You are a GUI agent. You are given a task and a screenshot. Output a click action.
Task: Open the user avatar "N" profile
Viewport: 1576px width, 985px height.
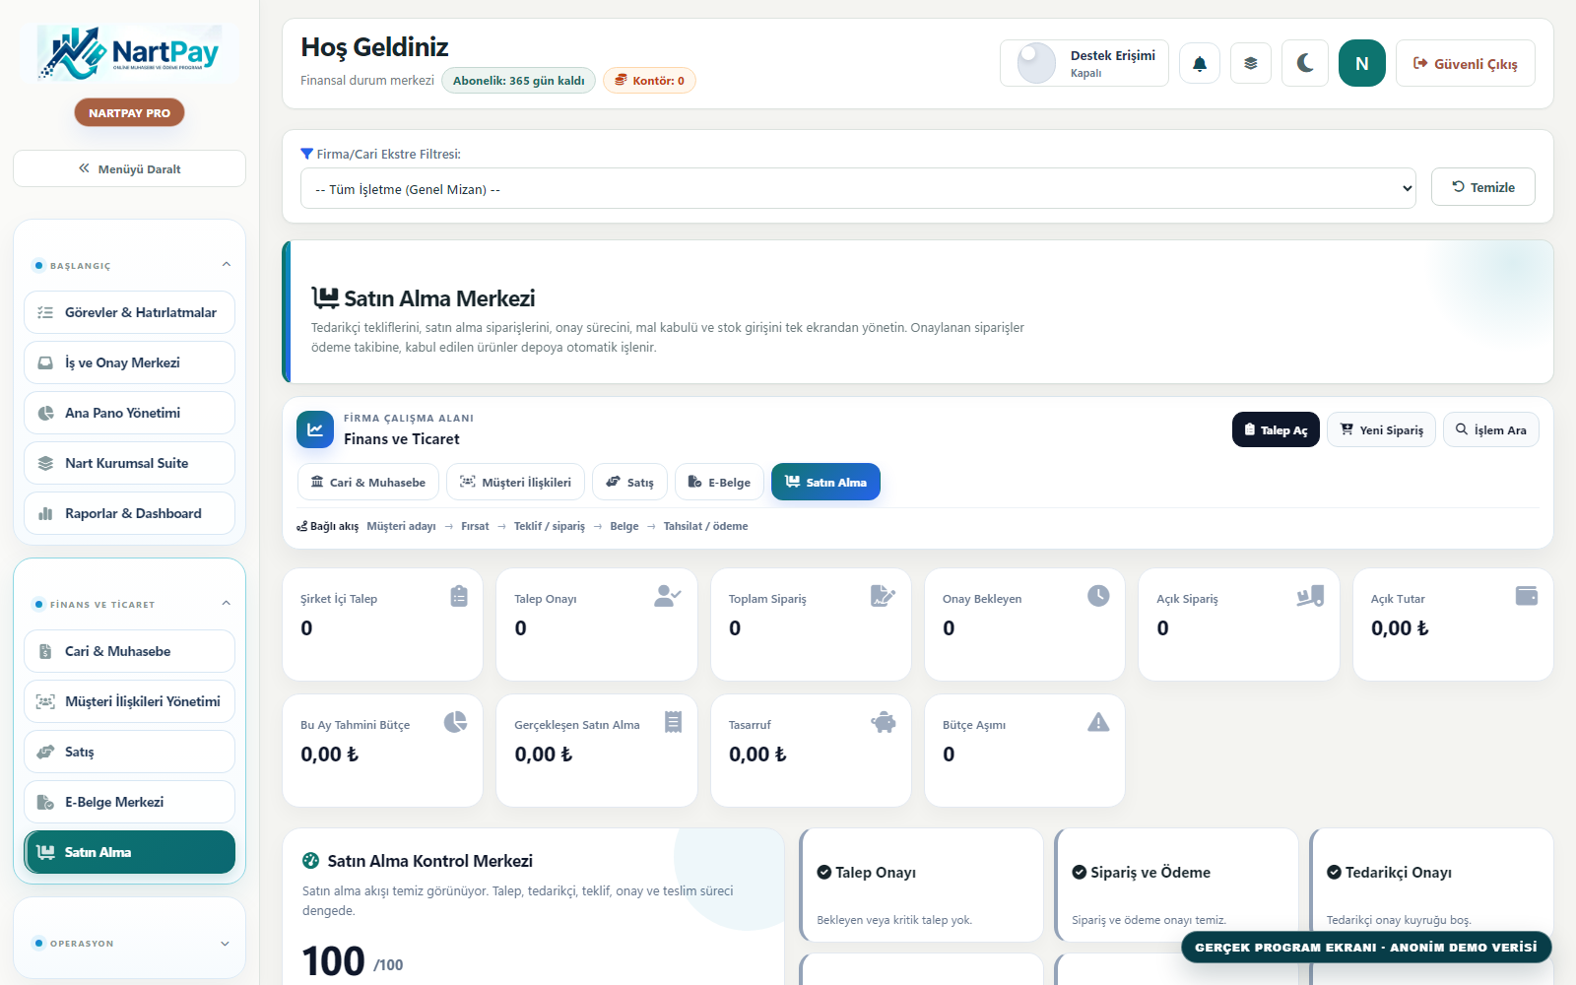[1362, 63]
